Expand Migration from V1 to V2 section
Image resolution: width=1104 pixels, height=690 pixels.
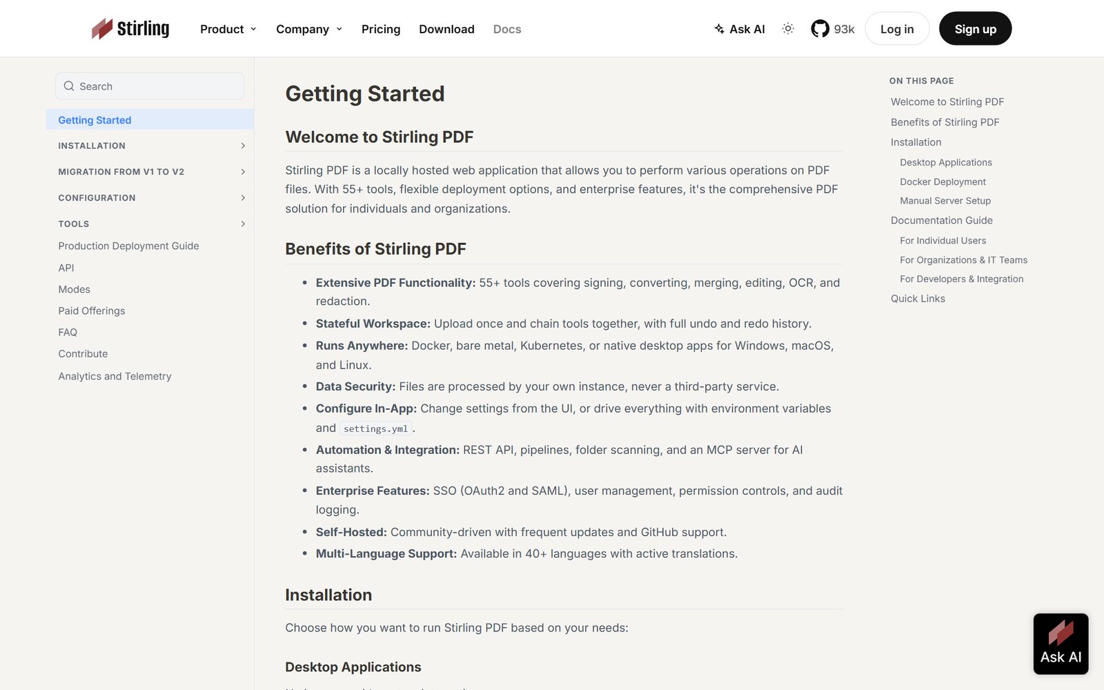(x=150, y=172)
